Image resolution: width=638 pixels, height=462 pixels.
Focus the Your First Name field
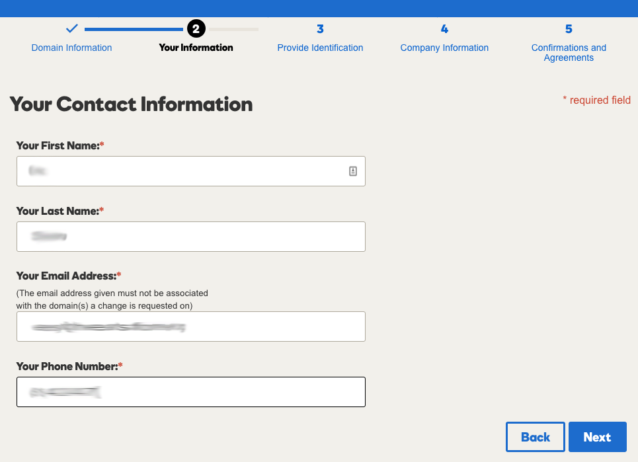pos(191,171)
